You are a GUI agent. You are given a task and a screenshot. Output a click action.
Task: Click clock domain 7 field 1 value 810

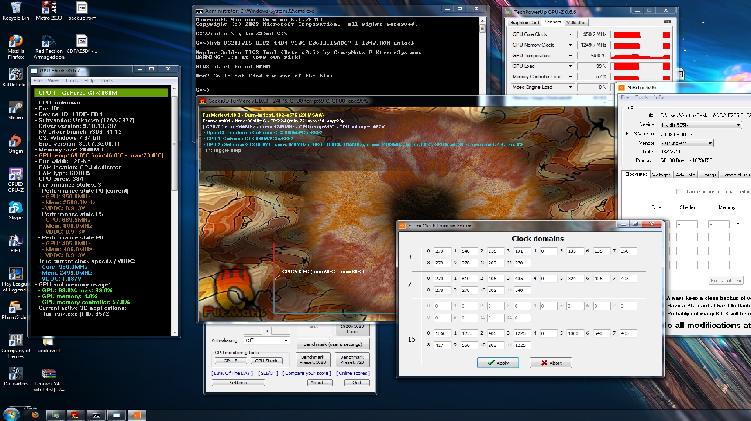[x=469, y=279]
